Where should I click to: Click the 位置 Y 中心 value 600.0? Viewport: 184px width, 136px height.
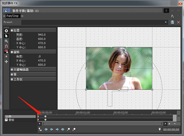(42, 47)
